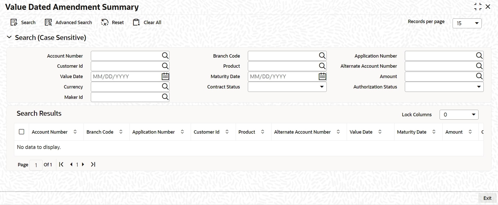Open Maker Id lookup magnifier icon

(165, 97)
